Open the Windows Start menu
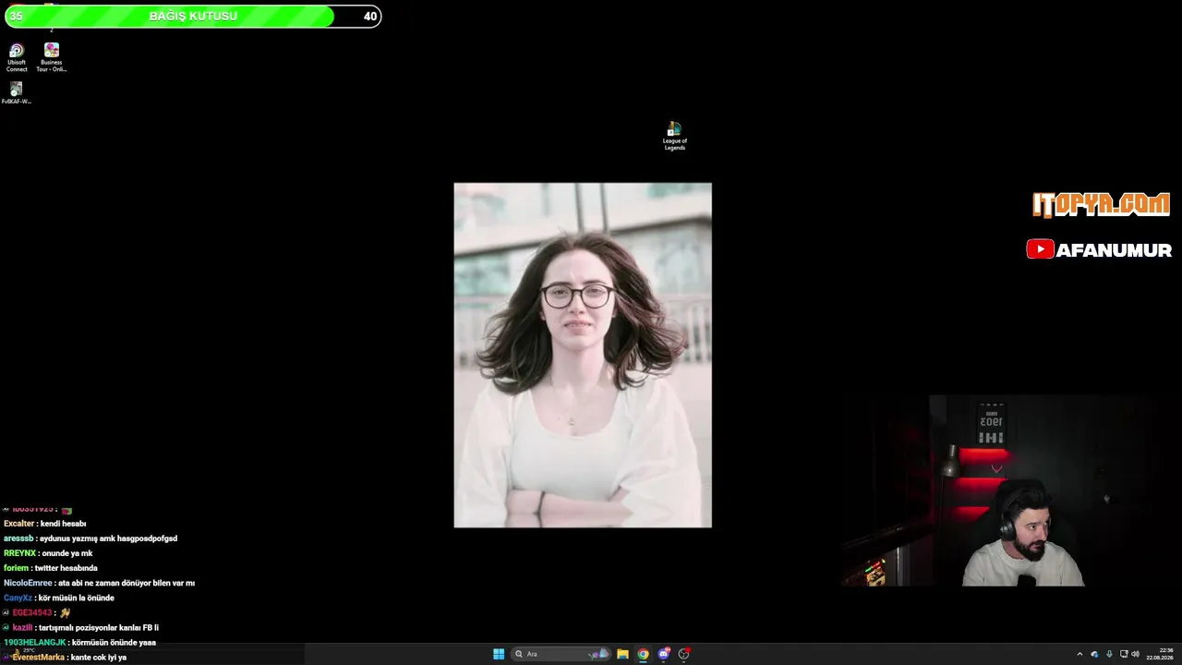This screenshot has width=1182, height=665. [499, 654]
